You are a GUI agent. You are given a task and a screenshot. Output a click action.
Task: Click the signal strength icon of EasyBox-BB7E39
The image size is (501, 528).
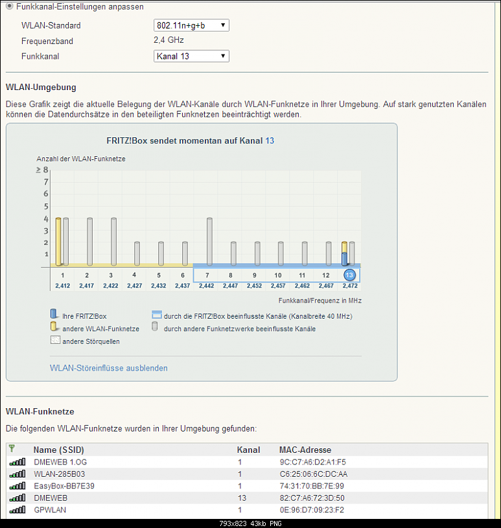[17, 486]
